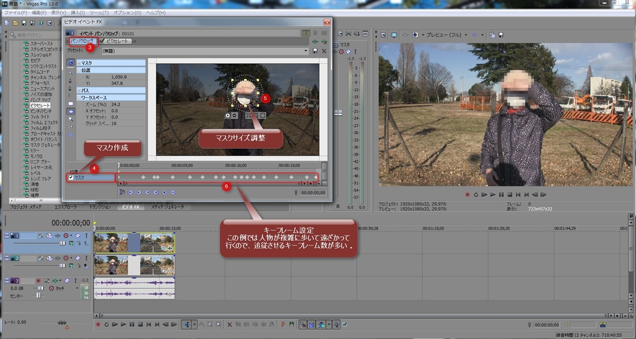Screen dimensions: 636x339
Task: Select the ピクセレート chain button
Action: point(115,41)
